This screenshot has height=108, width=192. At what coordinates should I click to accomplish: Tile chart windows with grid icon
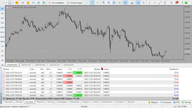click(x=114, y=3)
